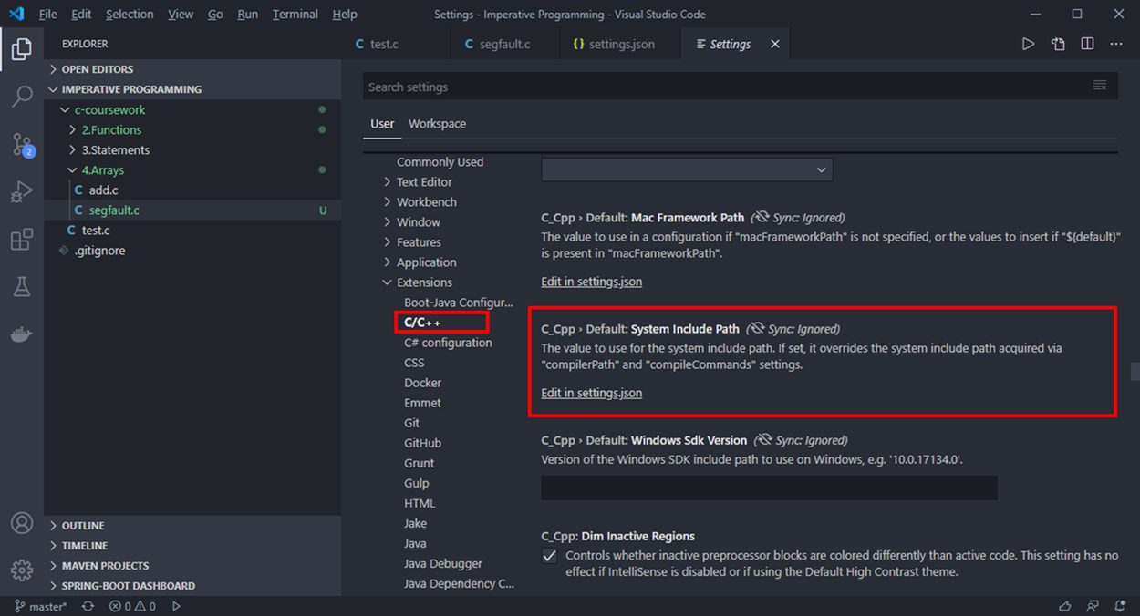
Task: Switch to the test.c editor tab
Action: (x=384, y=44)
